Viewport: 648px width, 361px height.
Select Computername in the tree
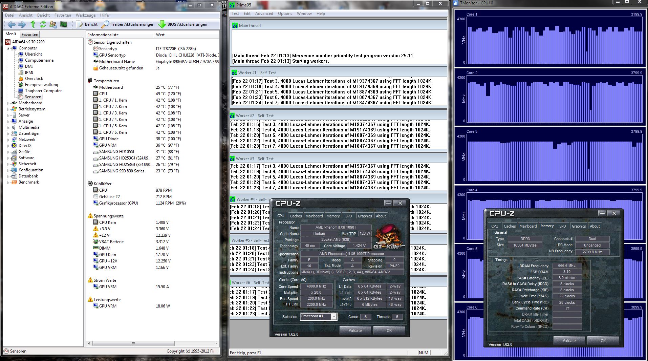(39, 60)
